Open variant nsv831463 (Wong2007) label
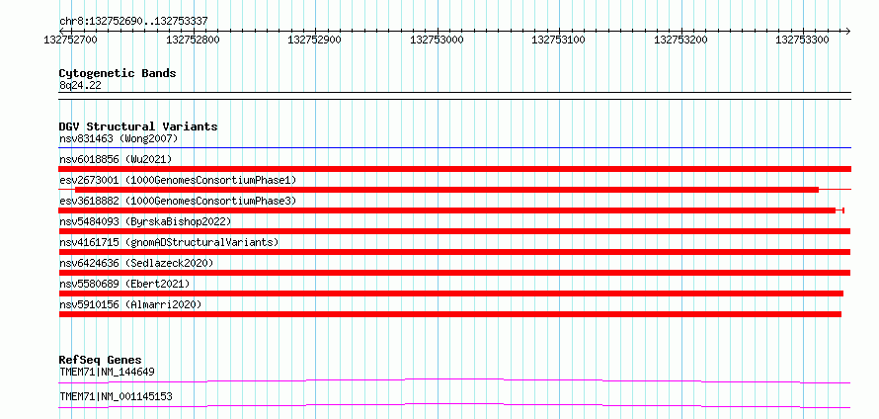This screenshot has width=879, height=419. click(119, 138)
